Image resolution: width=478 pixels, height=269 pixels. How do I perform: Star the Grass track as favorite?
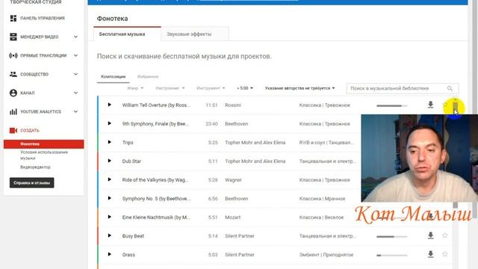coord(445,254)
